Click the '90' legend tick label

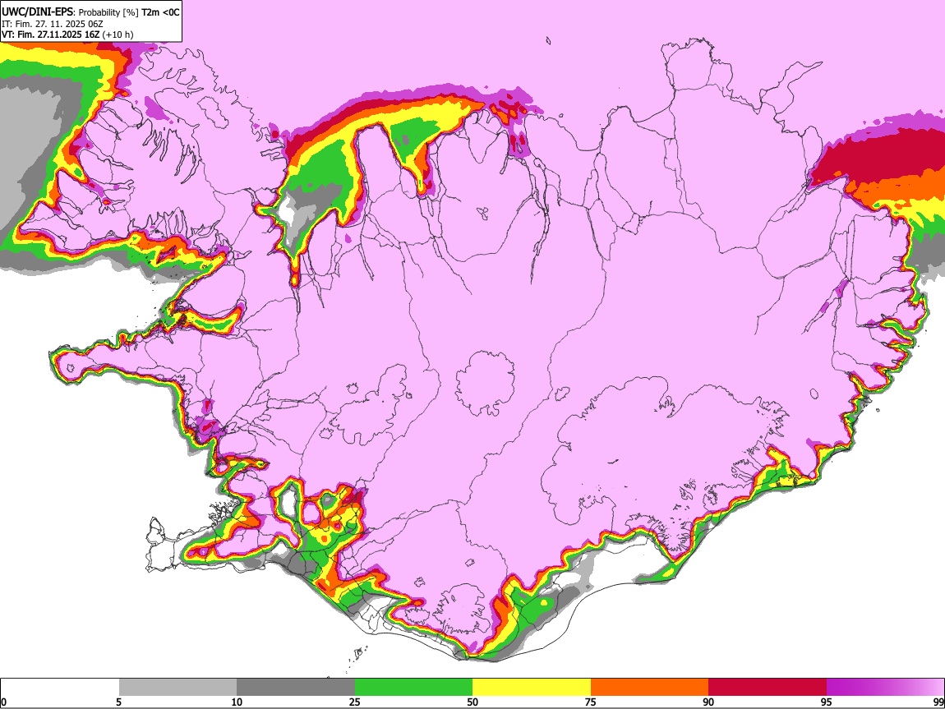pos(708,702)
